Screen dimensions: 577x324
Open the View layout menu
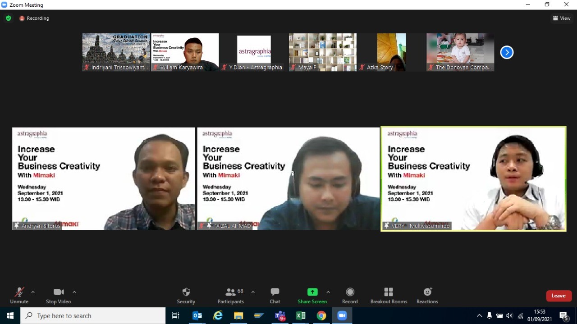[x=562, y=18]
